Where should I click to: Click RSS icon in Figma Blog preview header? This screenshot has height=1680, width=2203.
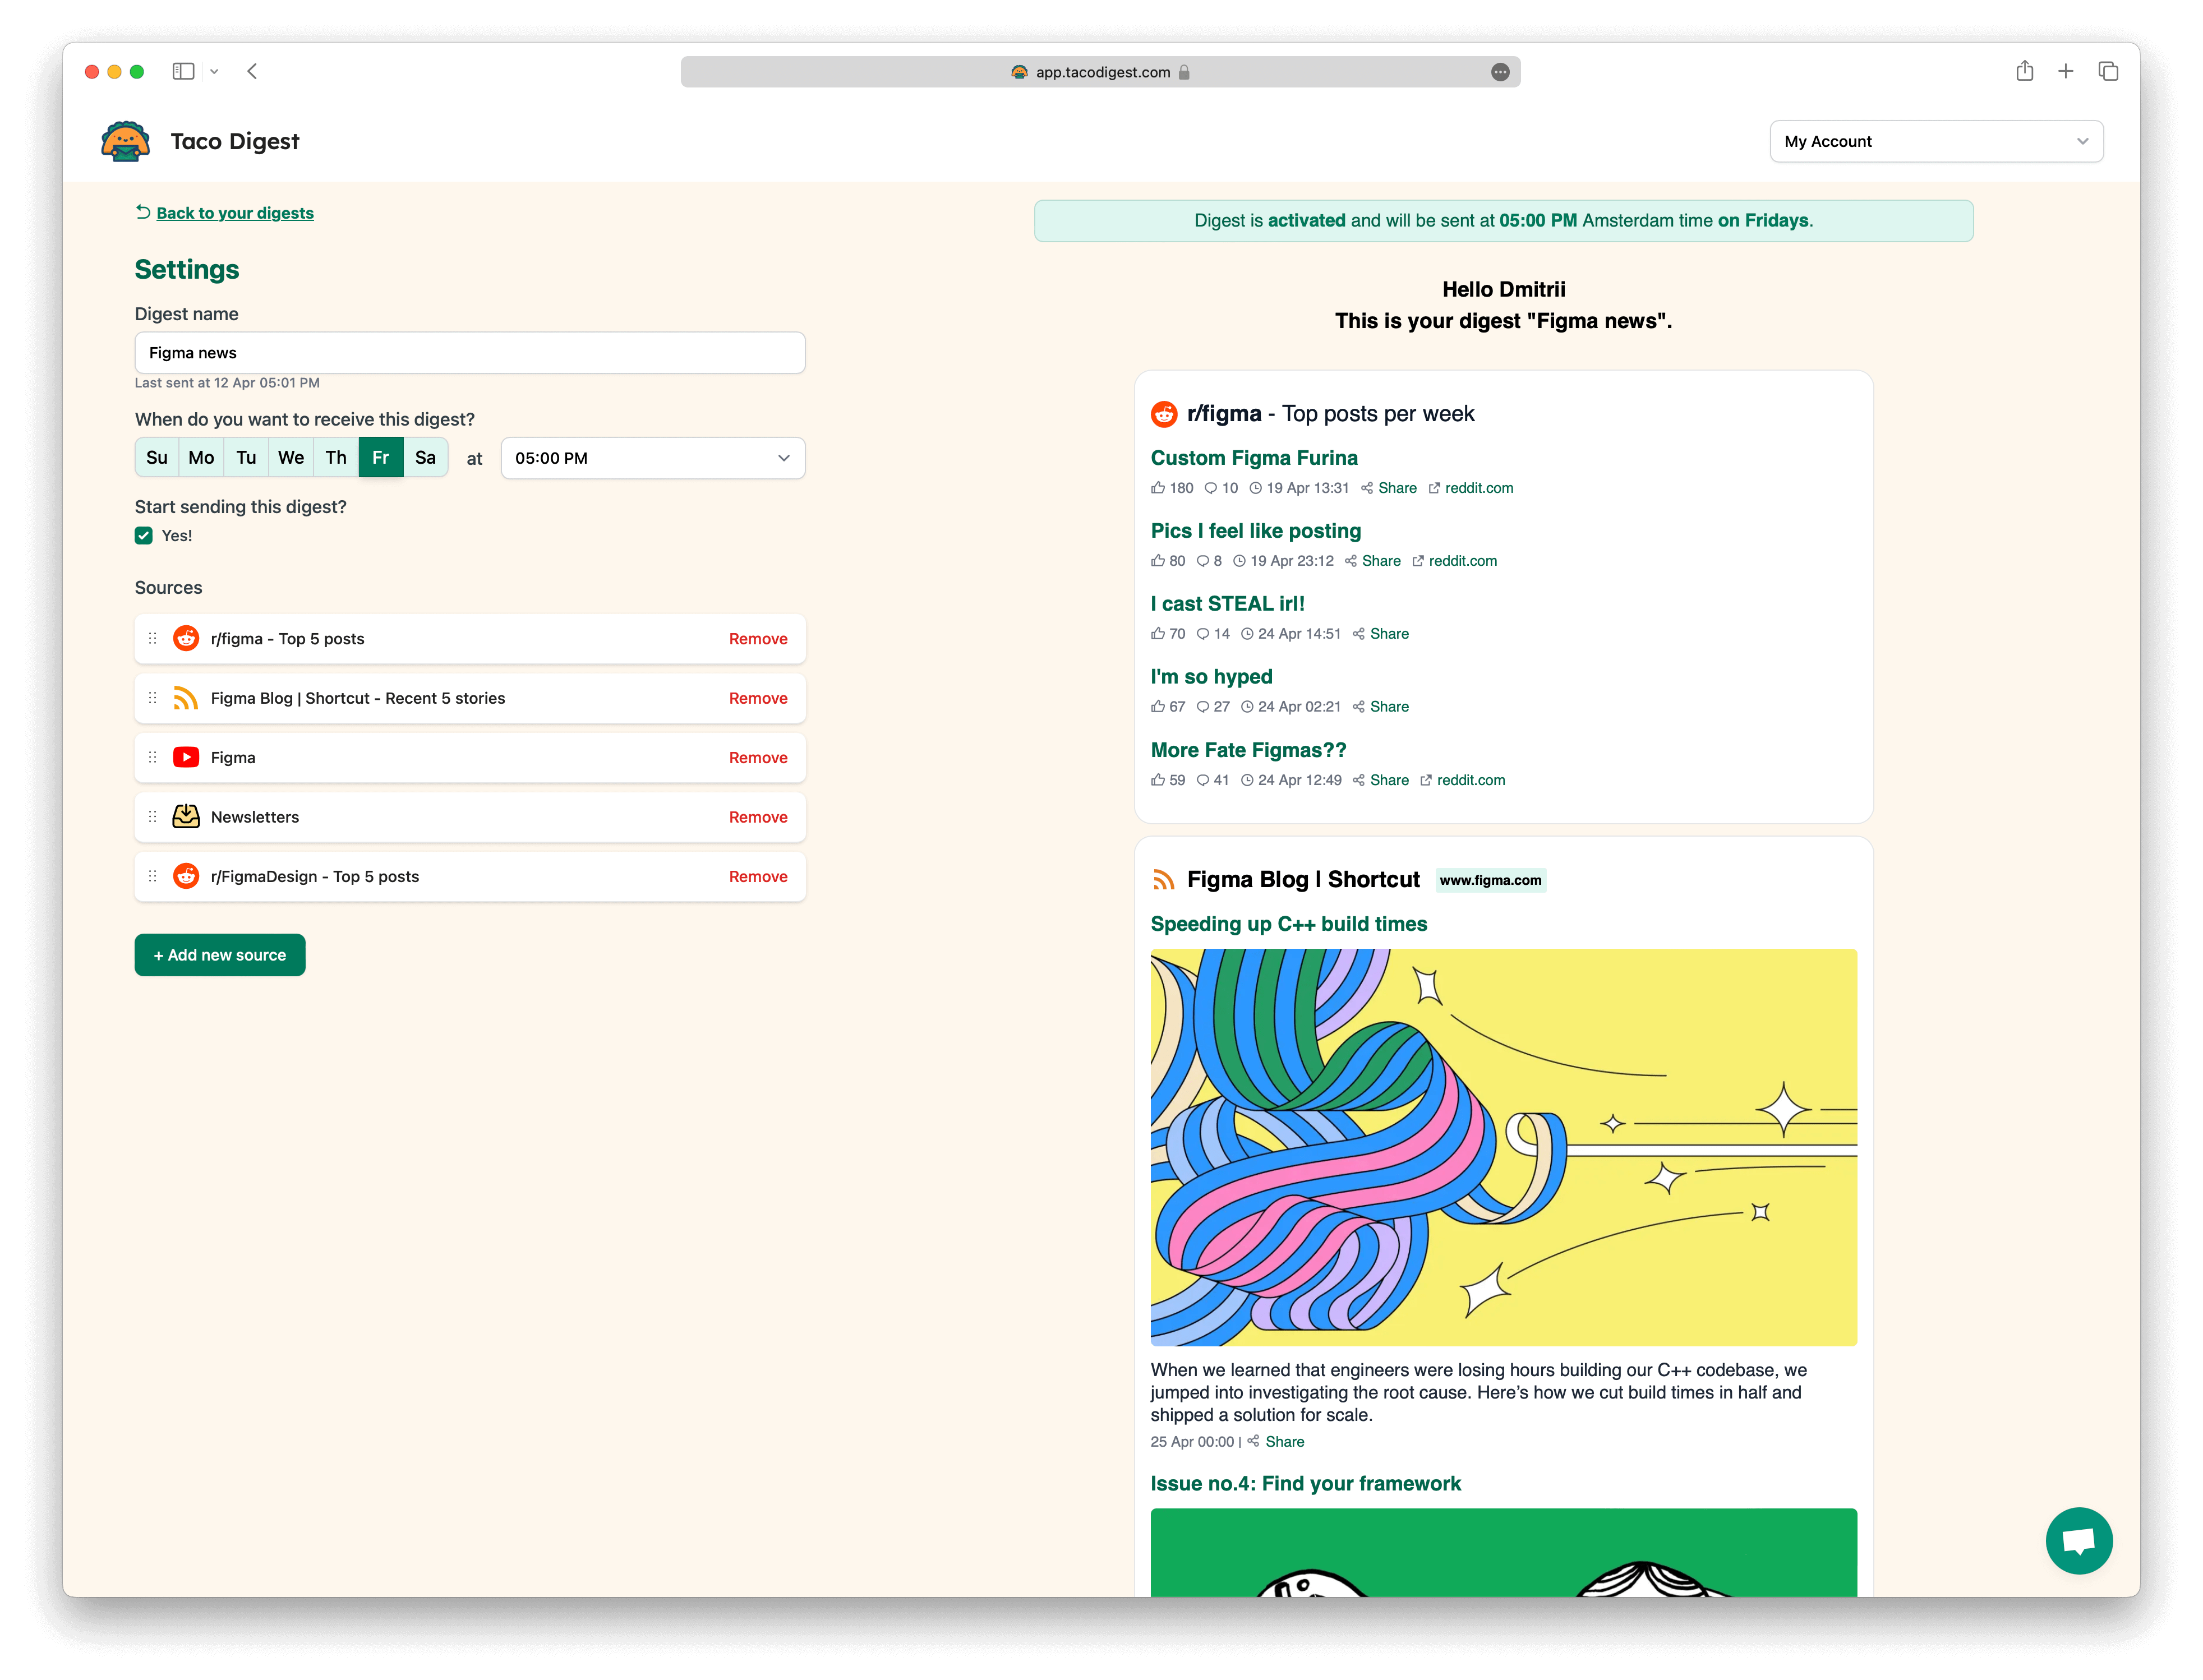pyautogui.click(x=1163, y=880)
